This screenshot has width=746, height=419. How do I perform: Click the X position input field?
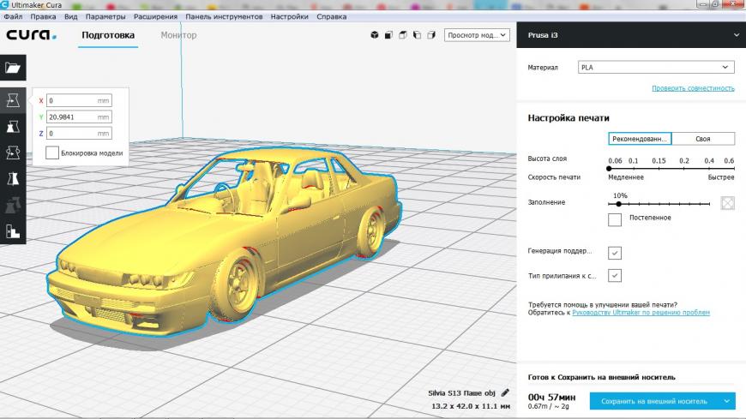[79, 100]
